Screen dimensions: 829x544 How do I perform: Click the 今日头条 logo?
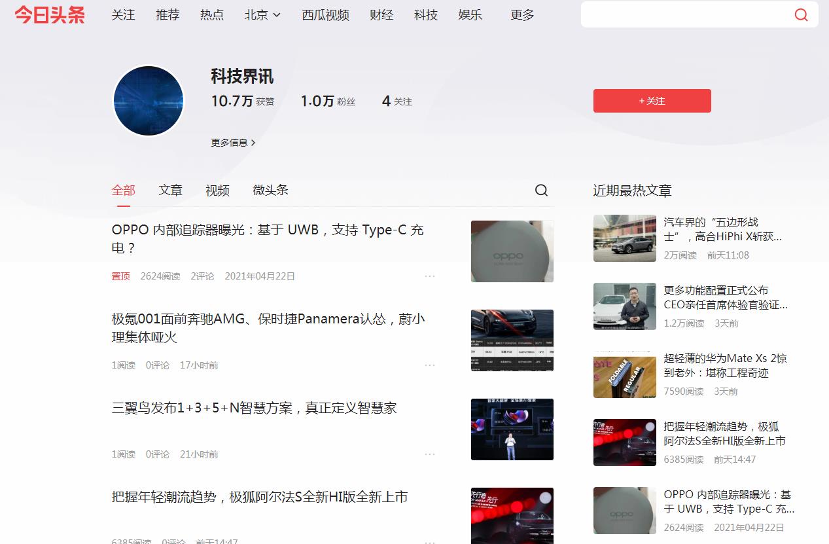(x=50, y=14)
